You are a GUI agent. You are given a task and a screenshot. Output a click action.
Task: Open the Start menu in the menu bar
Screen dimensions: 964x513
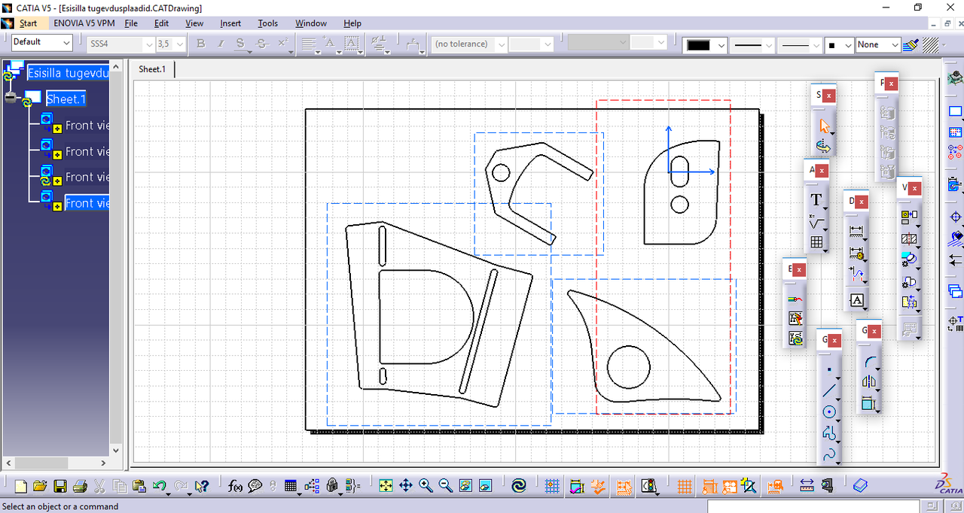point(28,23)
